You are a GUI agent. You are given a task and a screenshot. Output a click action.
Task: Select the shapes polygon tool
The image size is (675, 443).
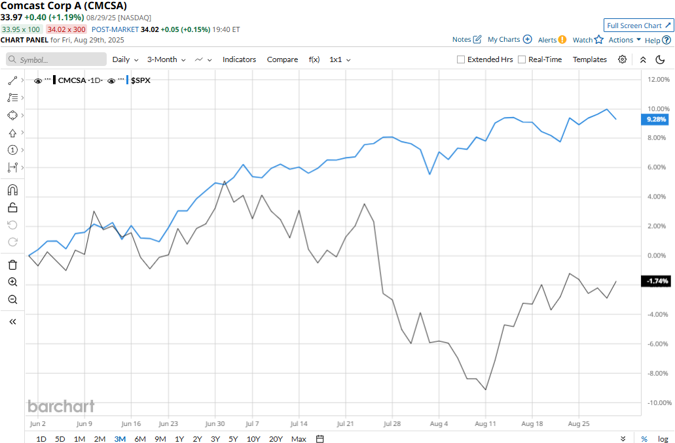pos(12,115)
